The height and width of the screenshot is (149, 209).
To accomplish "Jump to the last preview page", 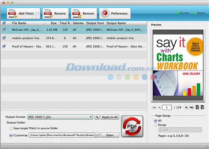I will (192, 108).
